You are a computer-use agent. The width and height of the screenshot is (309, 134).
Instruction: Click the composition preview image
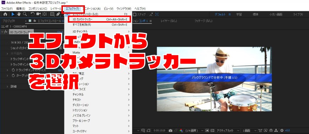(x=214, y=79)
